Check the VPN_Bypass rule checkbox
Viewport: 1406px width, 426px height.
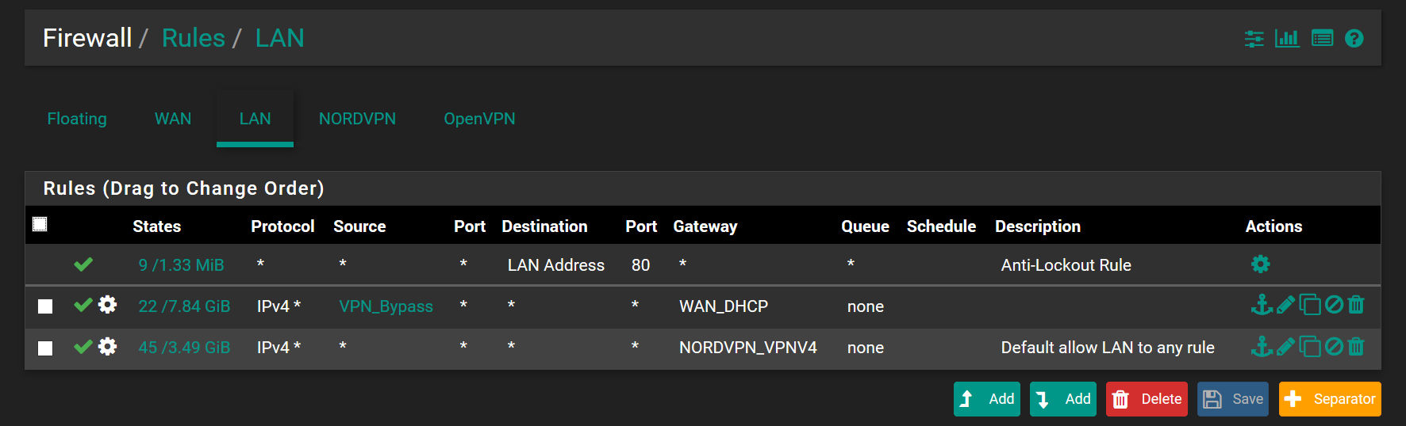(45, 306)
